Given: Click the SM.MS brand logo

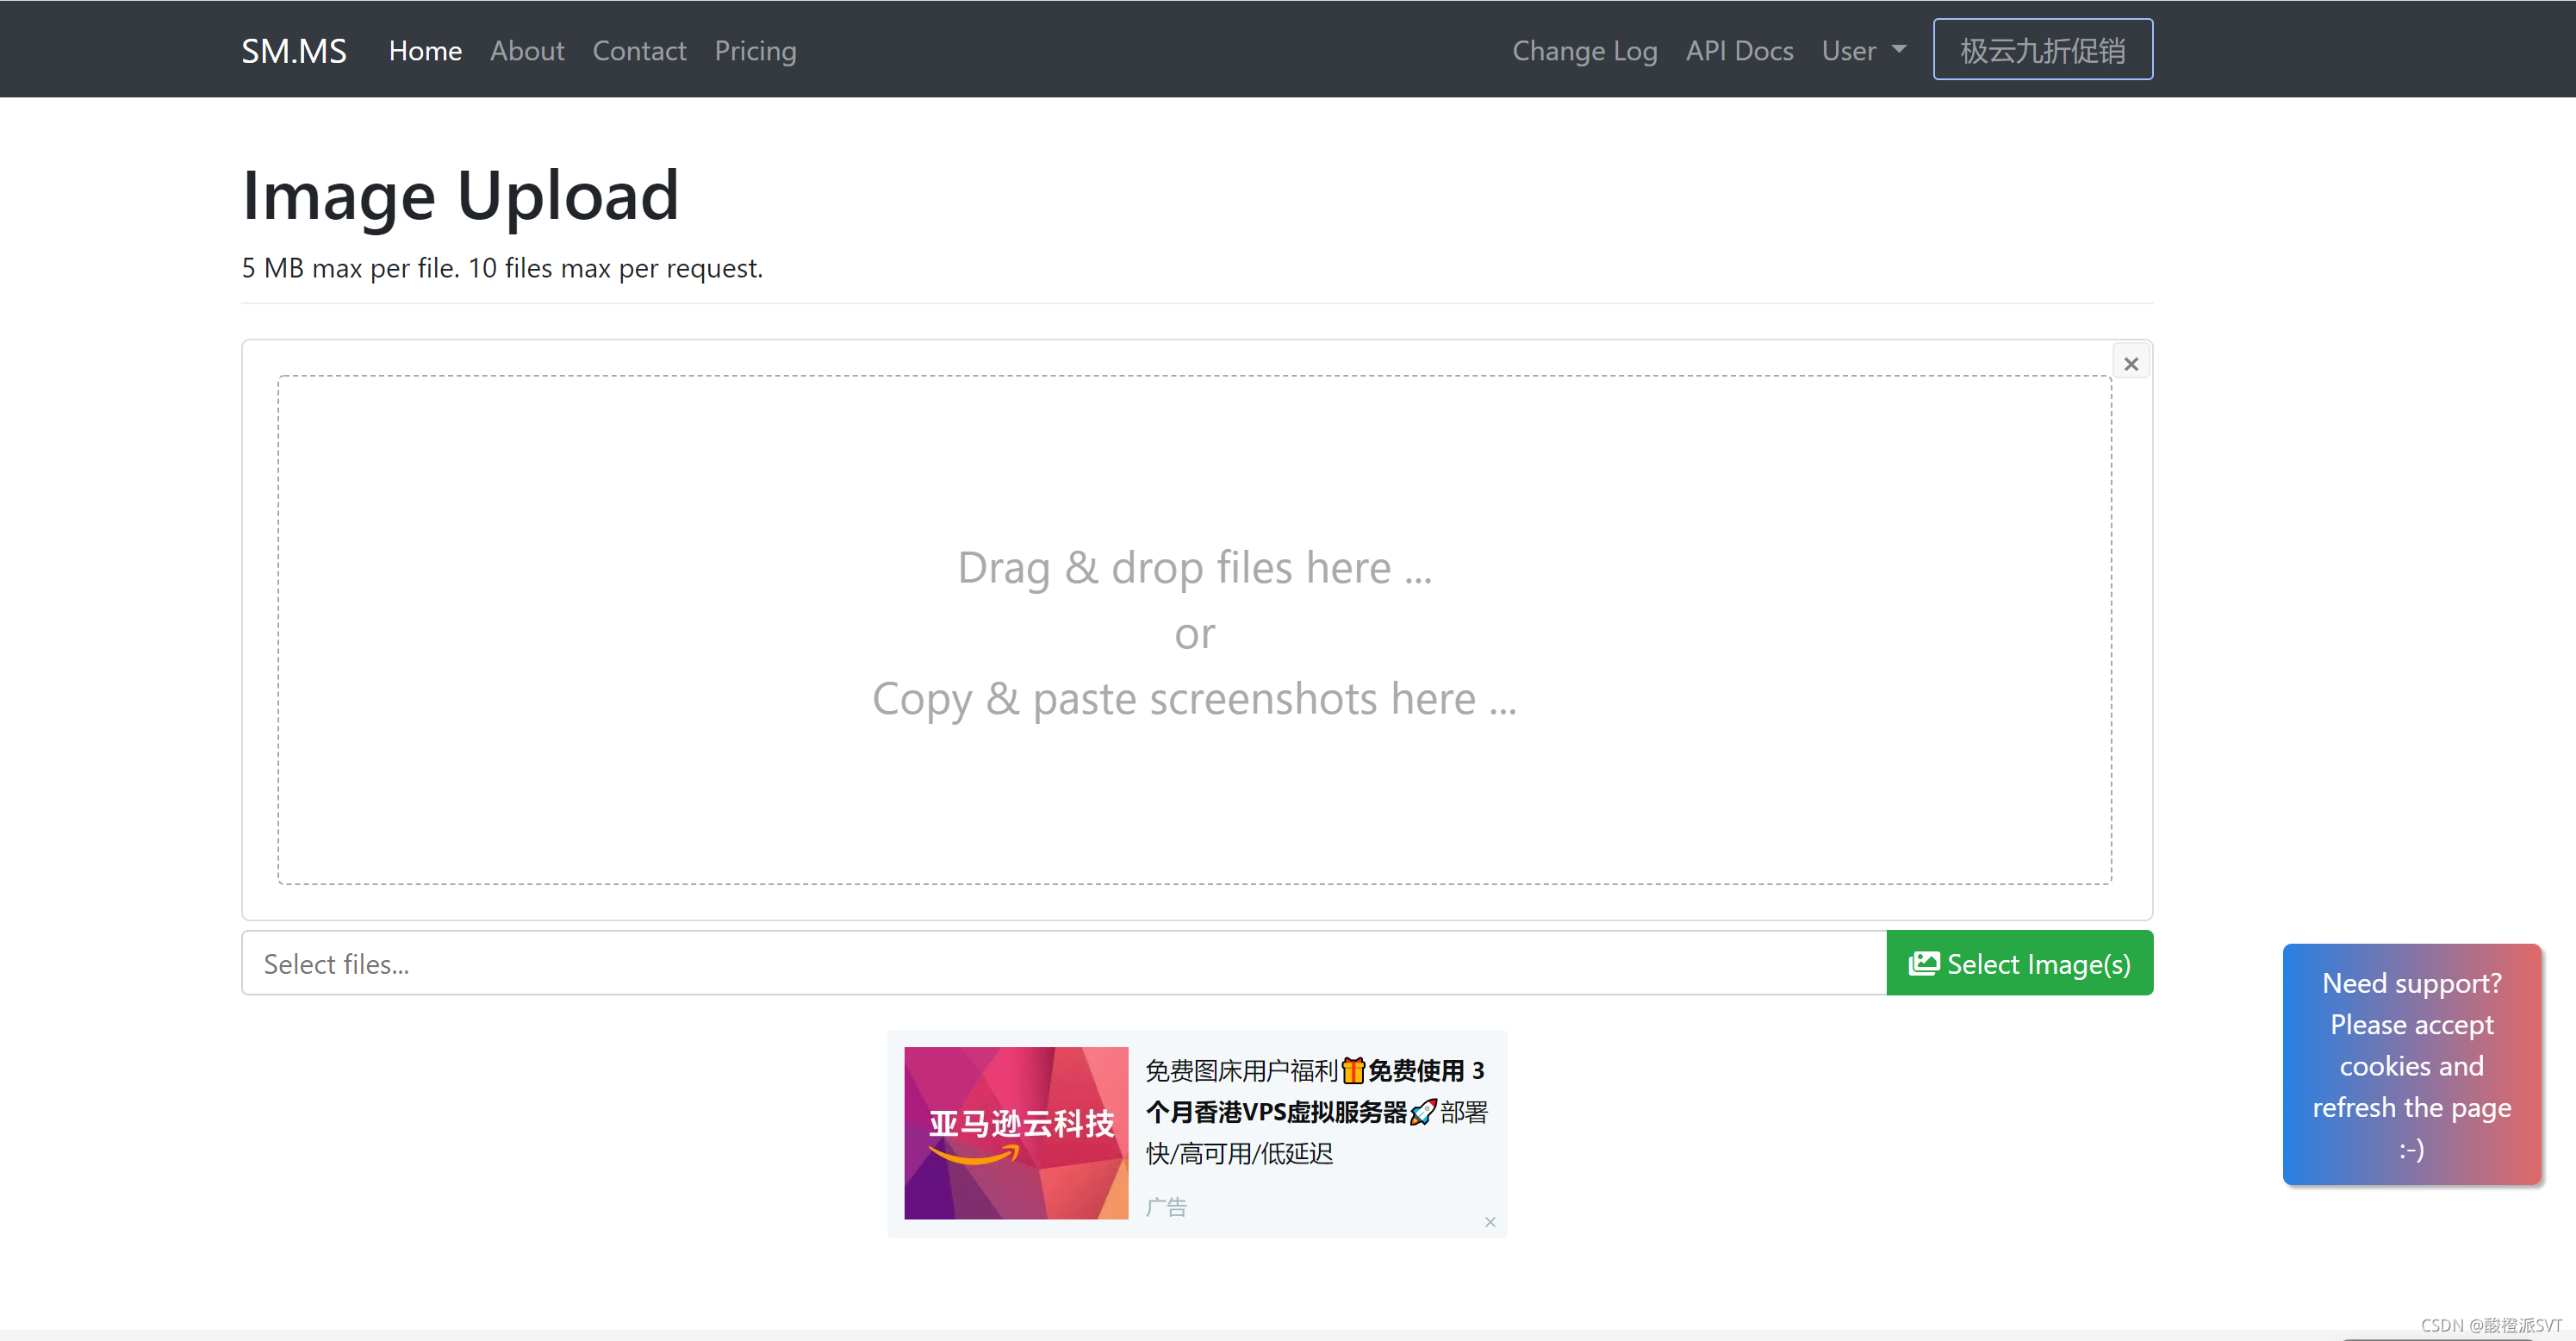Looking at the screenshot, I should 294,50.
